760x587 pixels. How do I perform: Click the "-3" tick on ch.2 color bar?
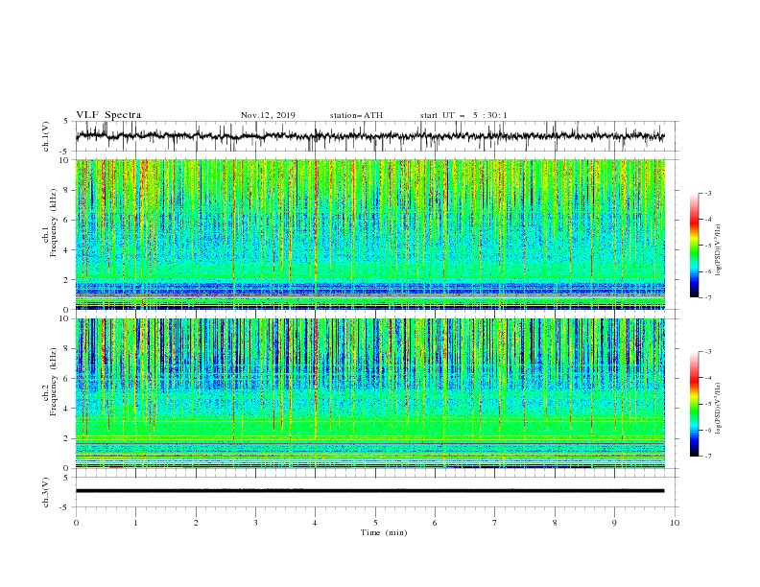click(707, 352)
